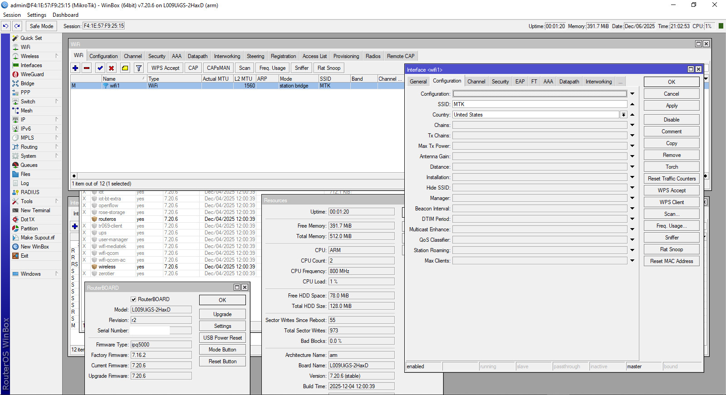726x395 pixels.
Task: Expand the Hide SSID option arrow
Action: (x=632, y=188)
